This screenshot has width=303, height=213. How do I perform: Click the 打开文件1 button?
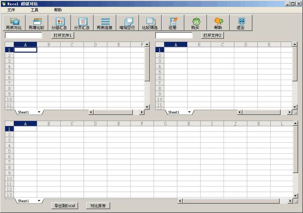[62, 35]
